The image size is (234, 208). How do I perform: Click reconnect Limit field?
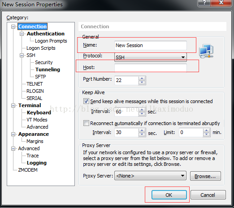pos(191,132)
